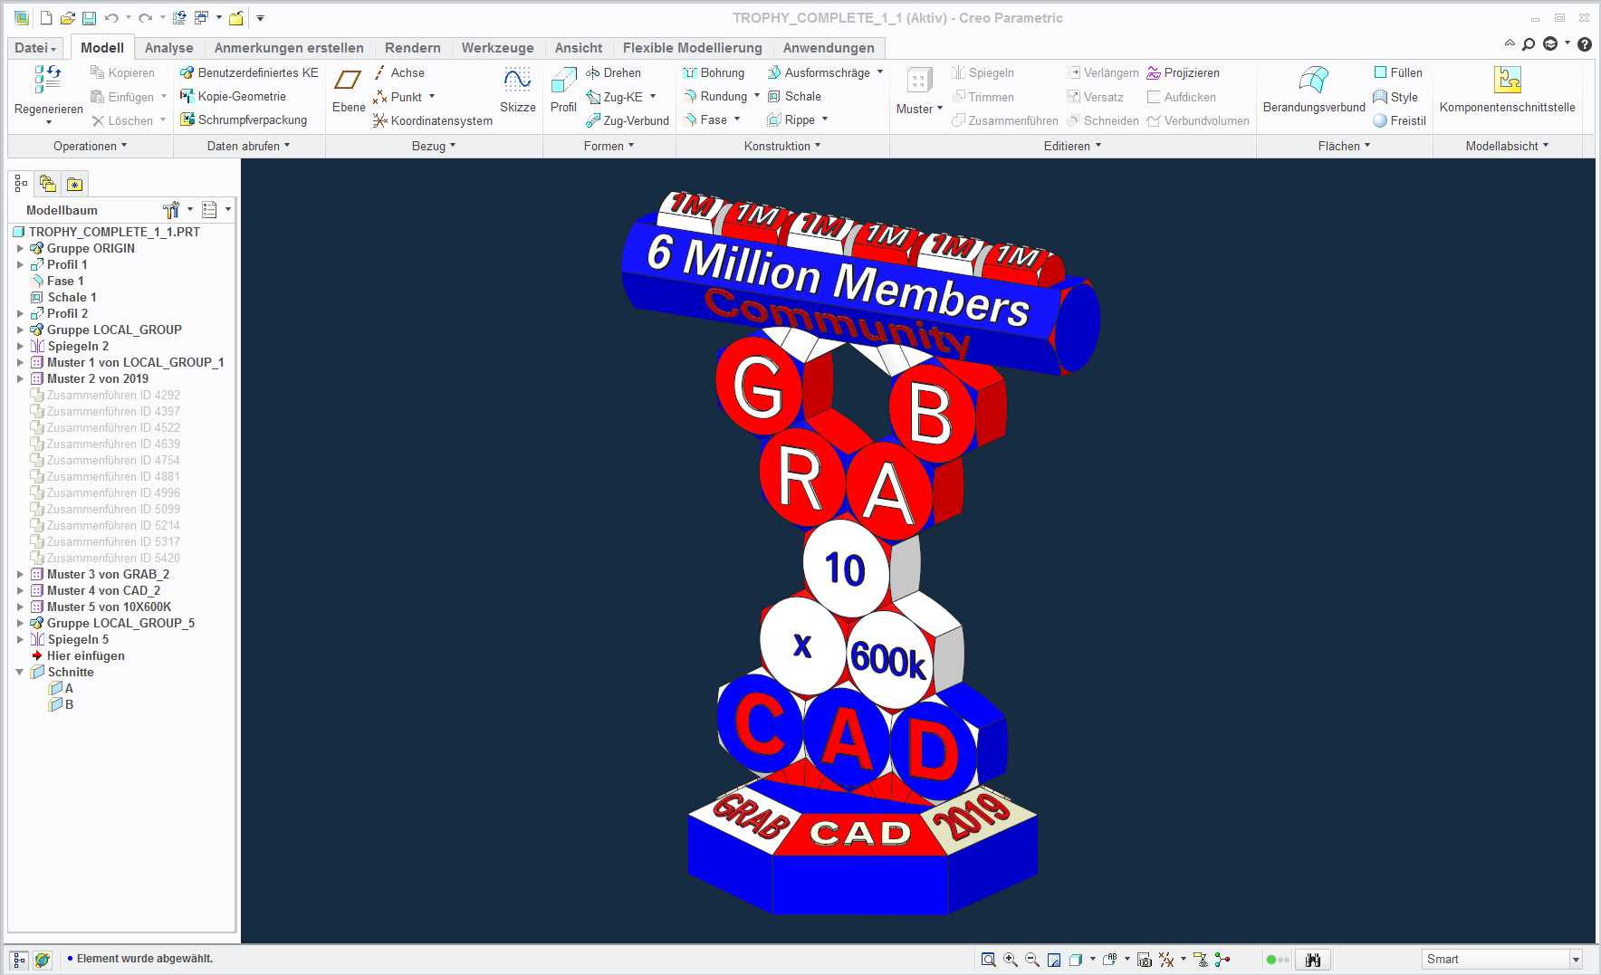This screenshot has height=975, width=1601.
Task: Switch to the folder browser navigator tab
Action: click(x=47, y=185)
